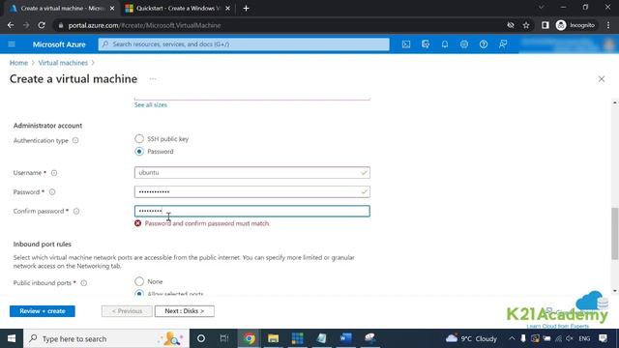
Task: Open the Chrome three-dot menu
Action: [608, 25]
